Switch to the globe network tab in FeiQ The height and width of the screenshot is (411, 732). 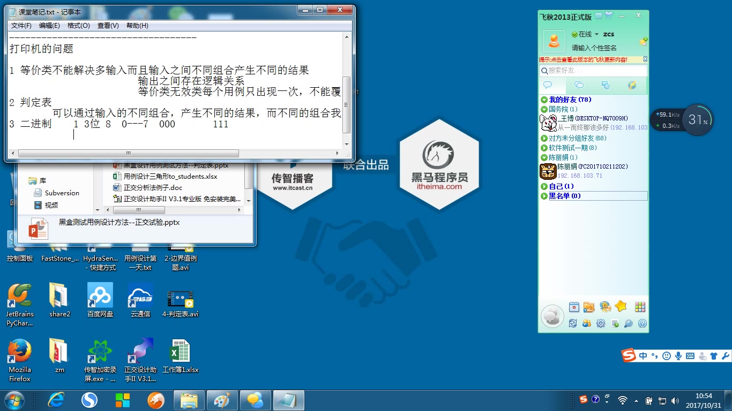click(632, 85)
